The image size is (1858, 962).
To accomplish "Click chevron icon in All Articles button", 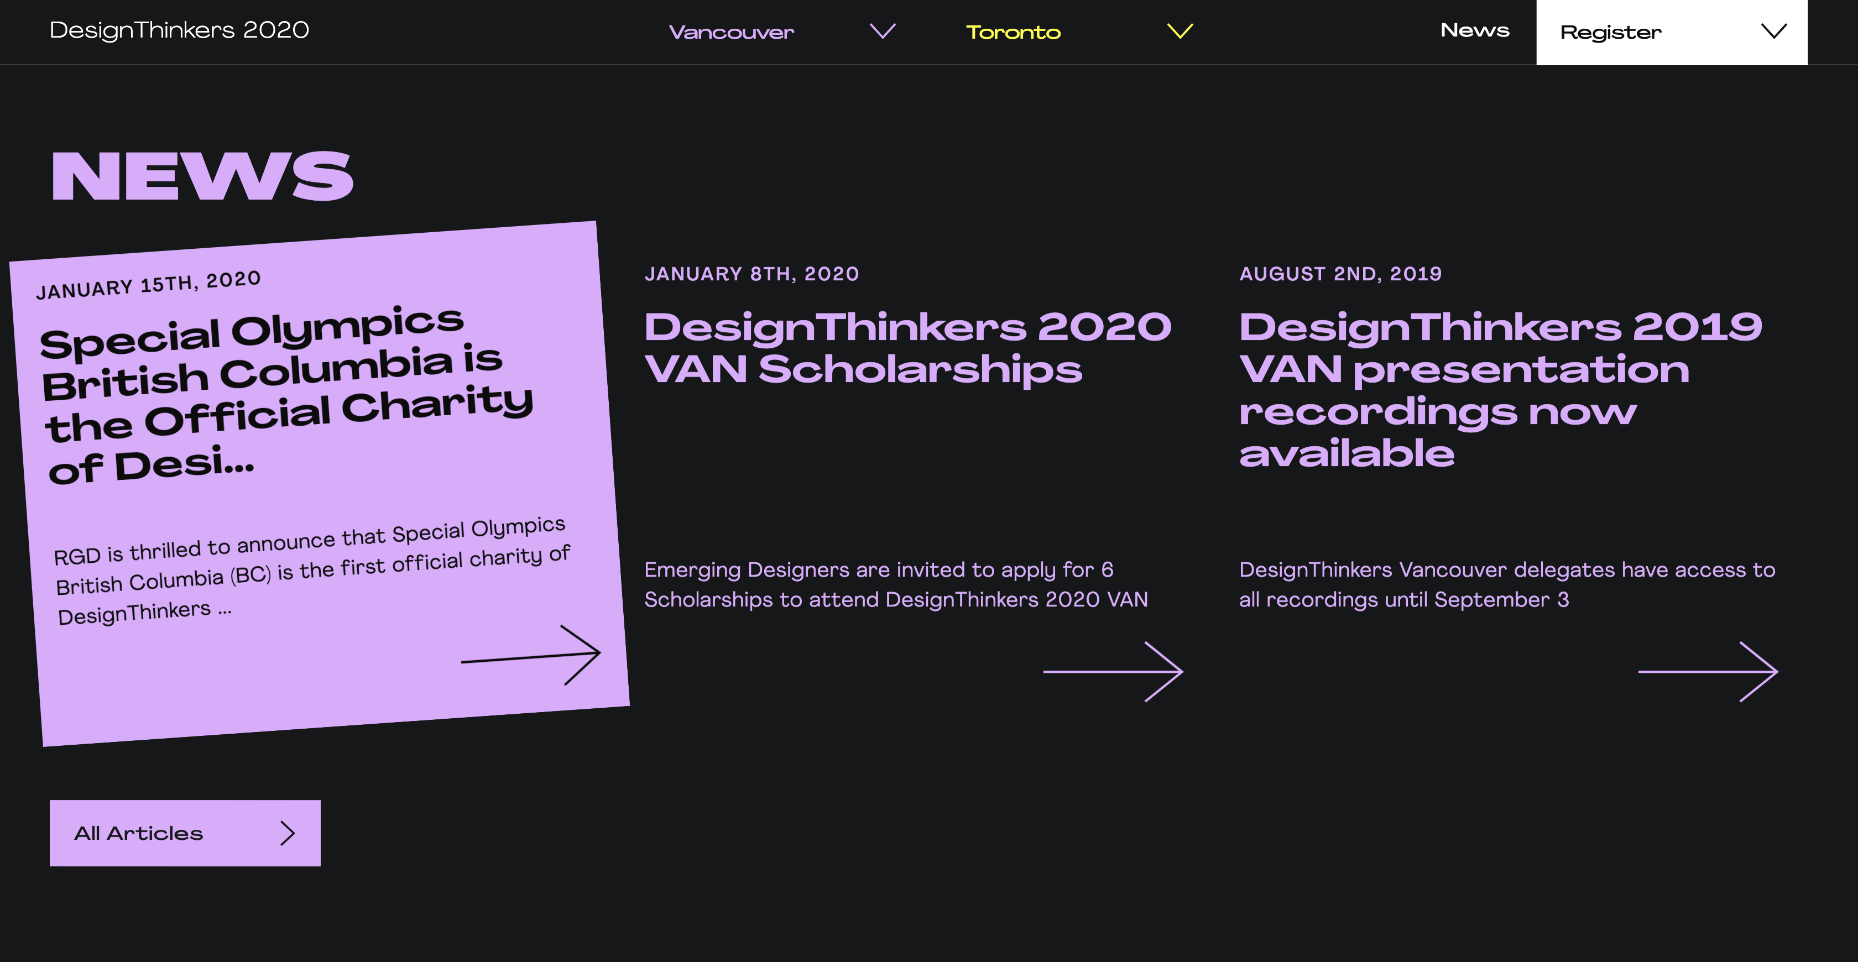I will coord(288,833).
